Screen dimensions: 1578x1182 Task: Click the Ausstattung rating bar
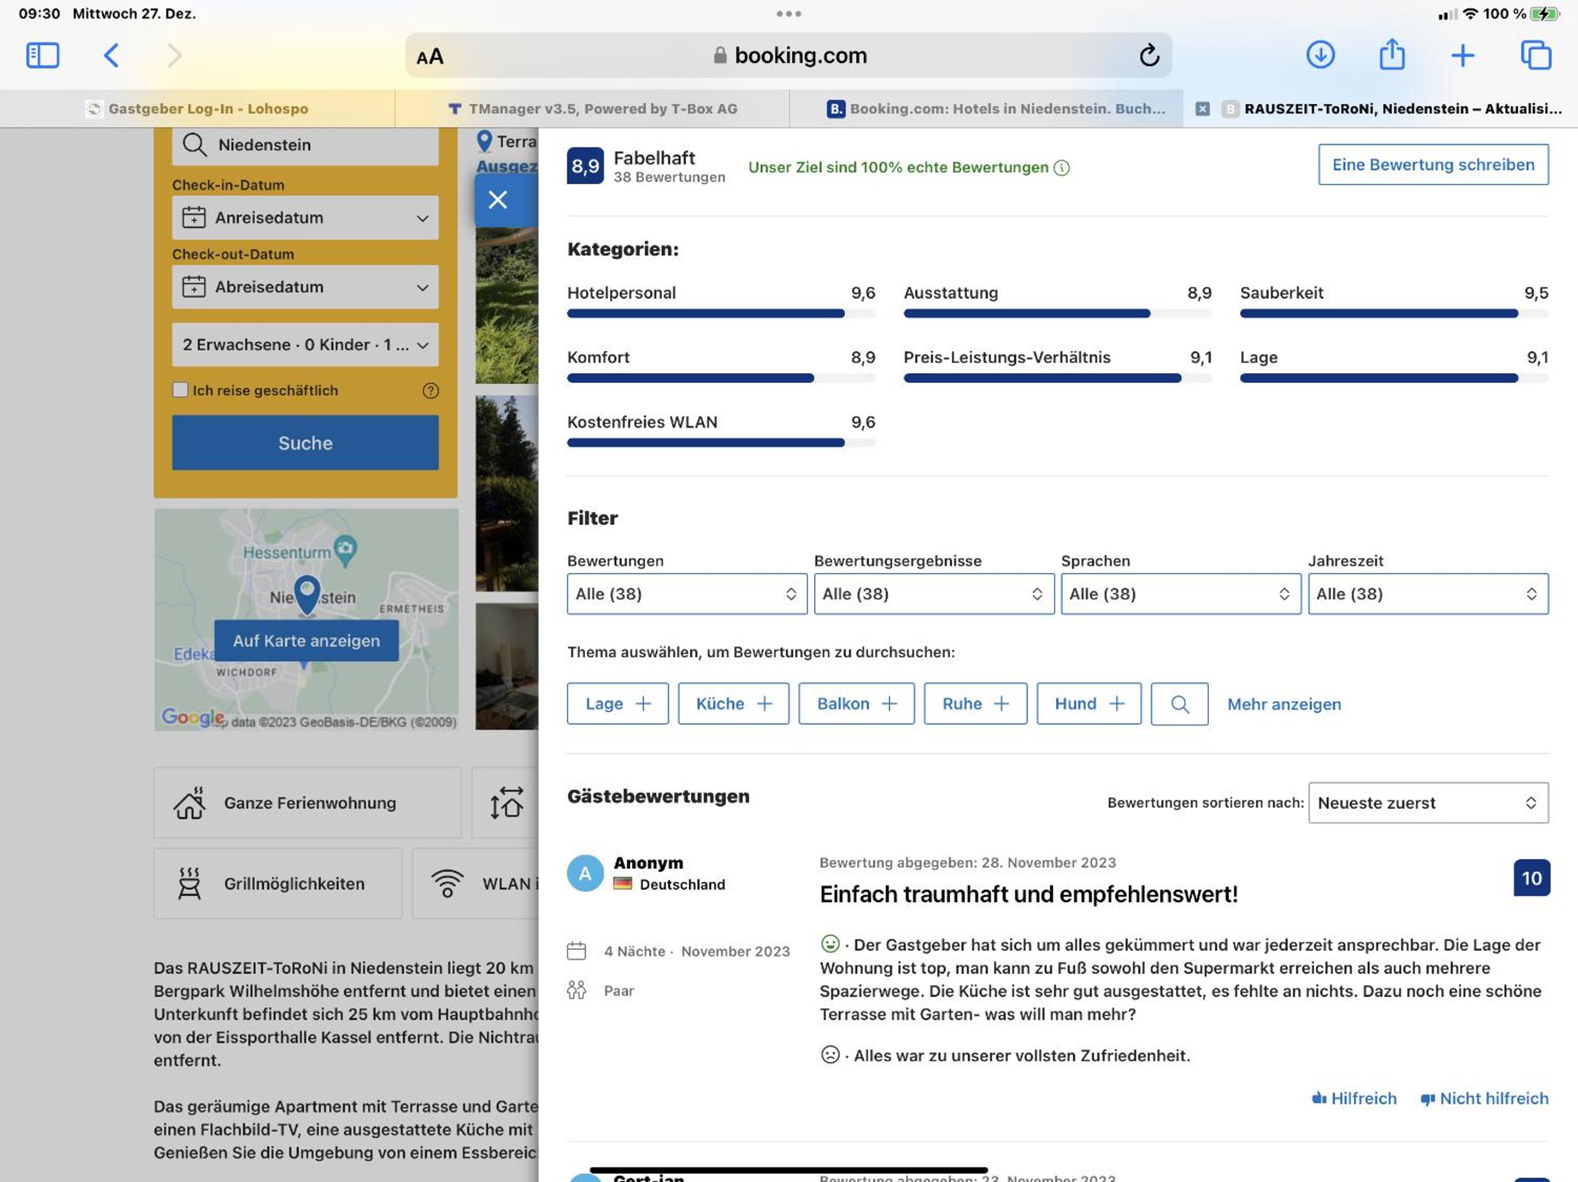[1057, 313]
